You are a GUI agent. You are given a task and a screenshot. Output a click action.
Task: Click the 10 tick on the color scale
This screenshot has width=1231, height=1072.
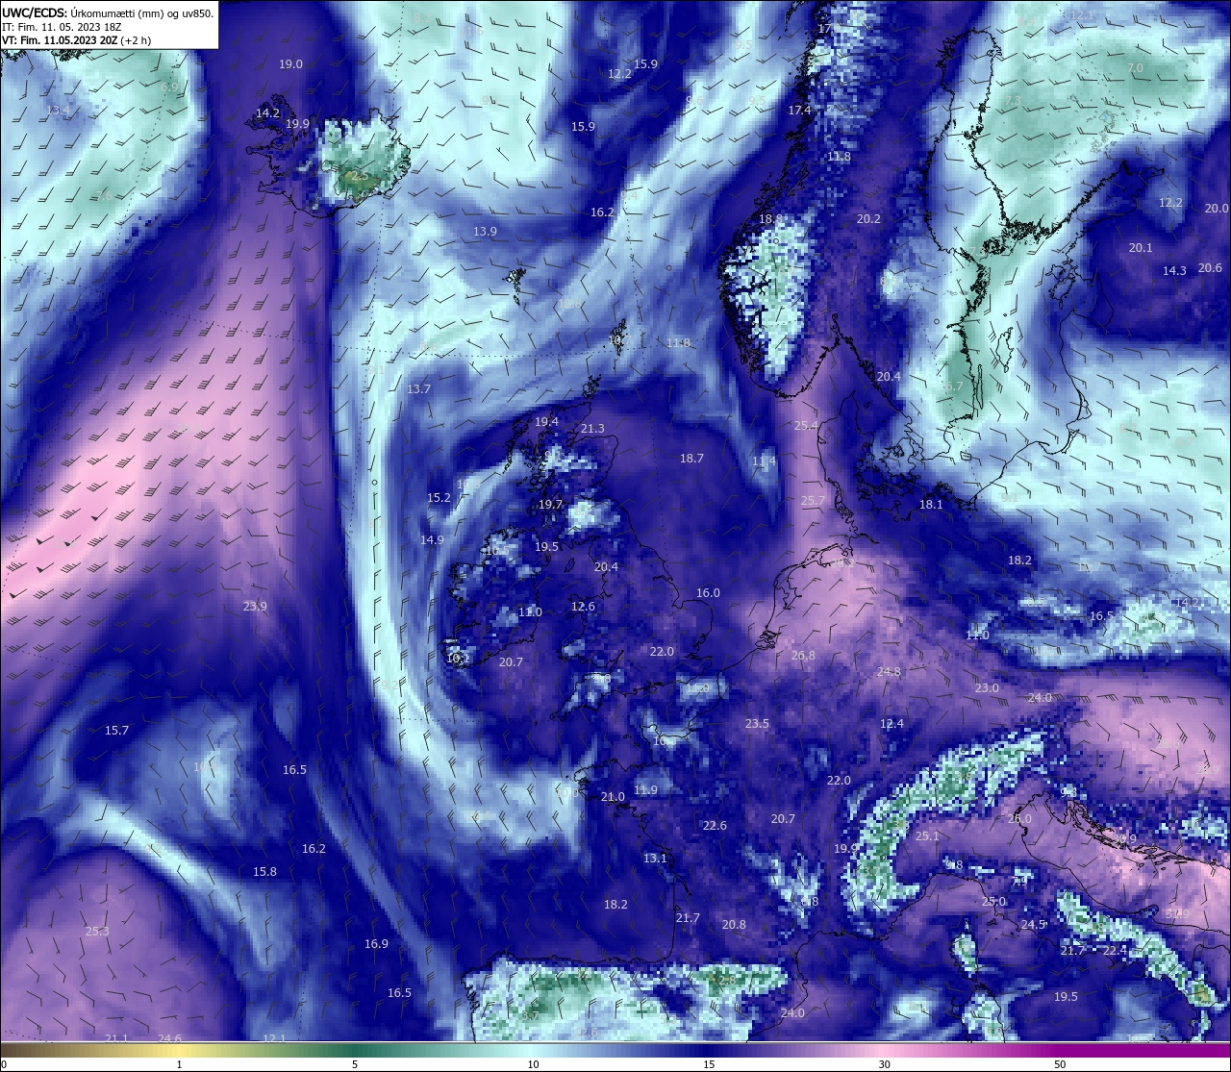[532, 1064]
